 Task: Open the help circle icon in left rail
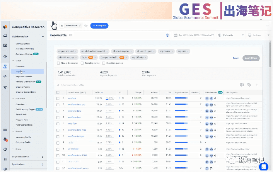click(x=5, y=149)
